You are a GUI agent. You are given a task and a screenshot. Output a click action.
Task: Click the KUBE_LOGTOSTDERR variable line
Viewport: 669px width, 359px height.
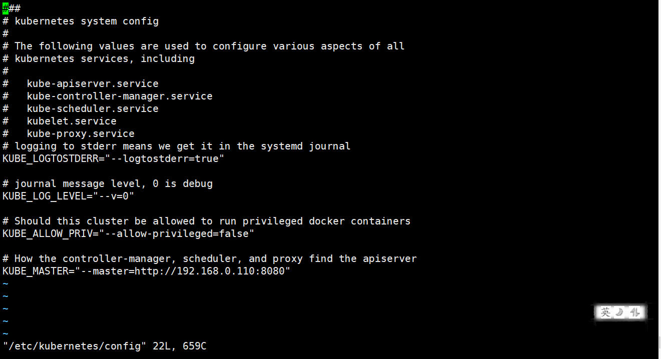113,158
